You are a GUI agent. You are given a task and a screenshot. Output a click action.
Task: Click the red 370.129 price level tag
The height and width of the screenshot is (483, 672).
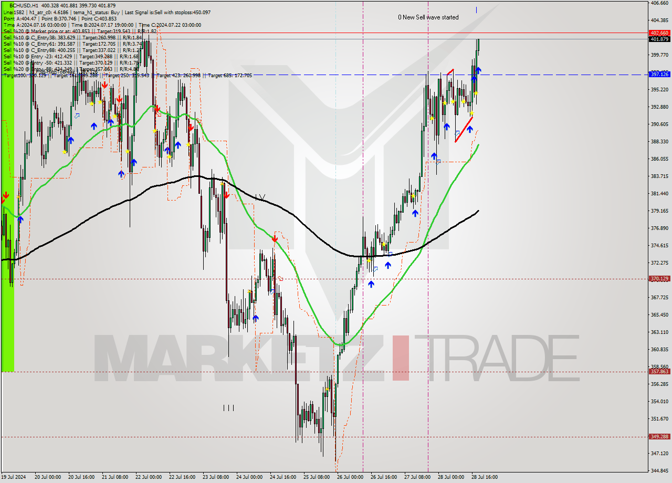659,279
